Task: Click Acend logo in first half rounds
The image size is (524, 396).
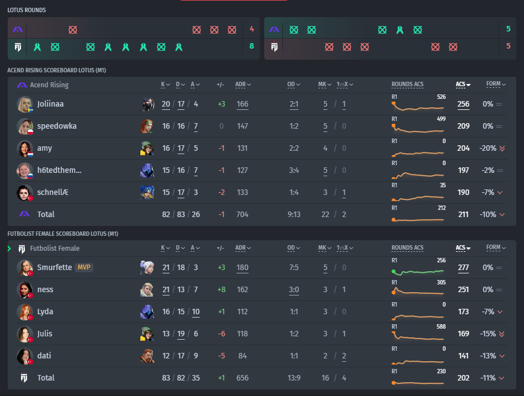Action: click(18, 29)
